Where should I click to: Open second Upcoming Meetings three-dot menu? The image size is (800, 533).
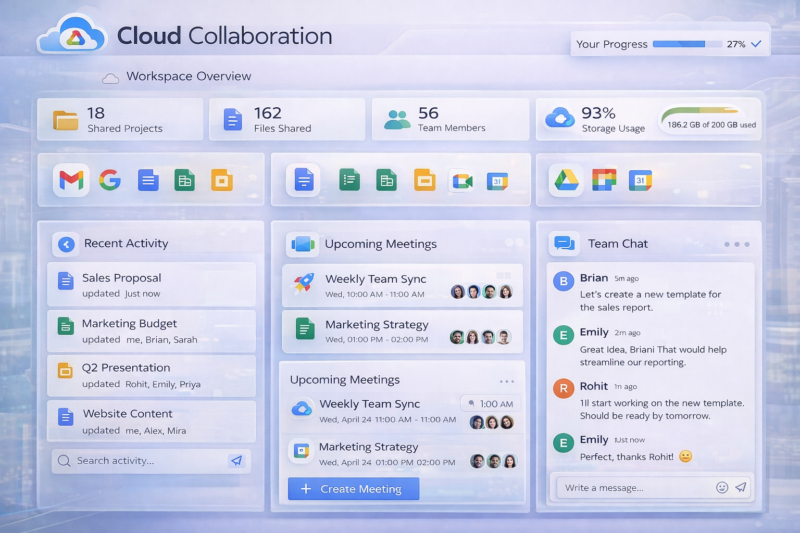click(x=507, y=382)
